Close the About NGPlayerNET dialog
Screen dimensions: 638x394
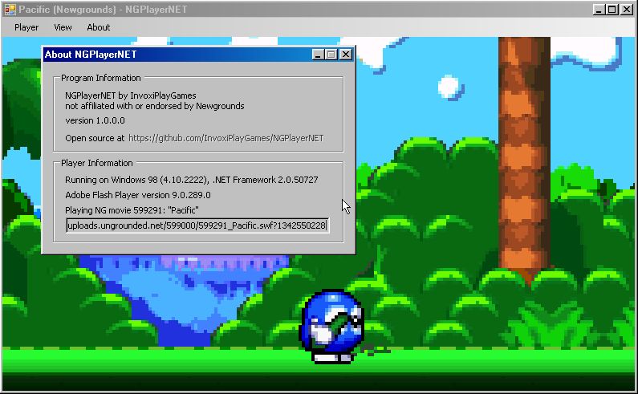pyautogui.click(x=345, y=54)
